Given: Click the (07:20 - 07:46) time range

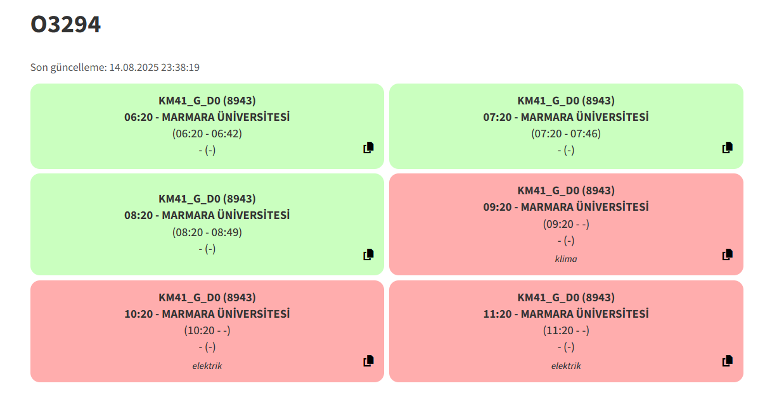Looking at the screenshot, I should pyautogui.click(x=566, y=134).
